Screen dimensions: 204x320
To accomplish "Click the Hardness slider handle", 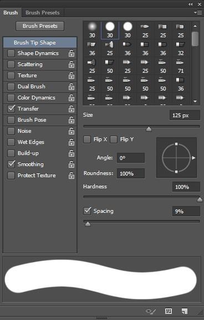I will coord(200,199).
